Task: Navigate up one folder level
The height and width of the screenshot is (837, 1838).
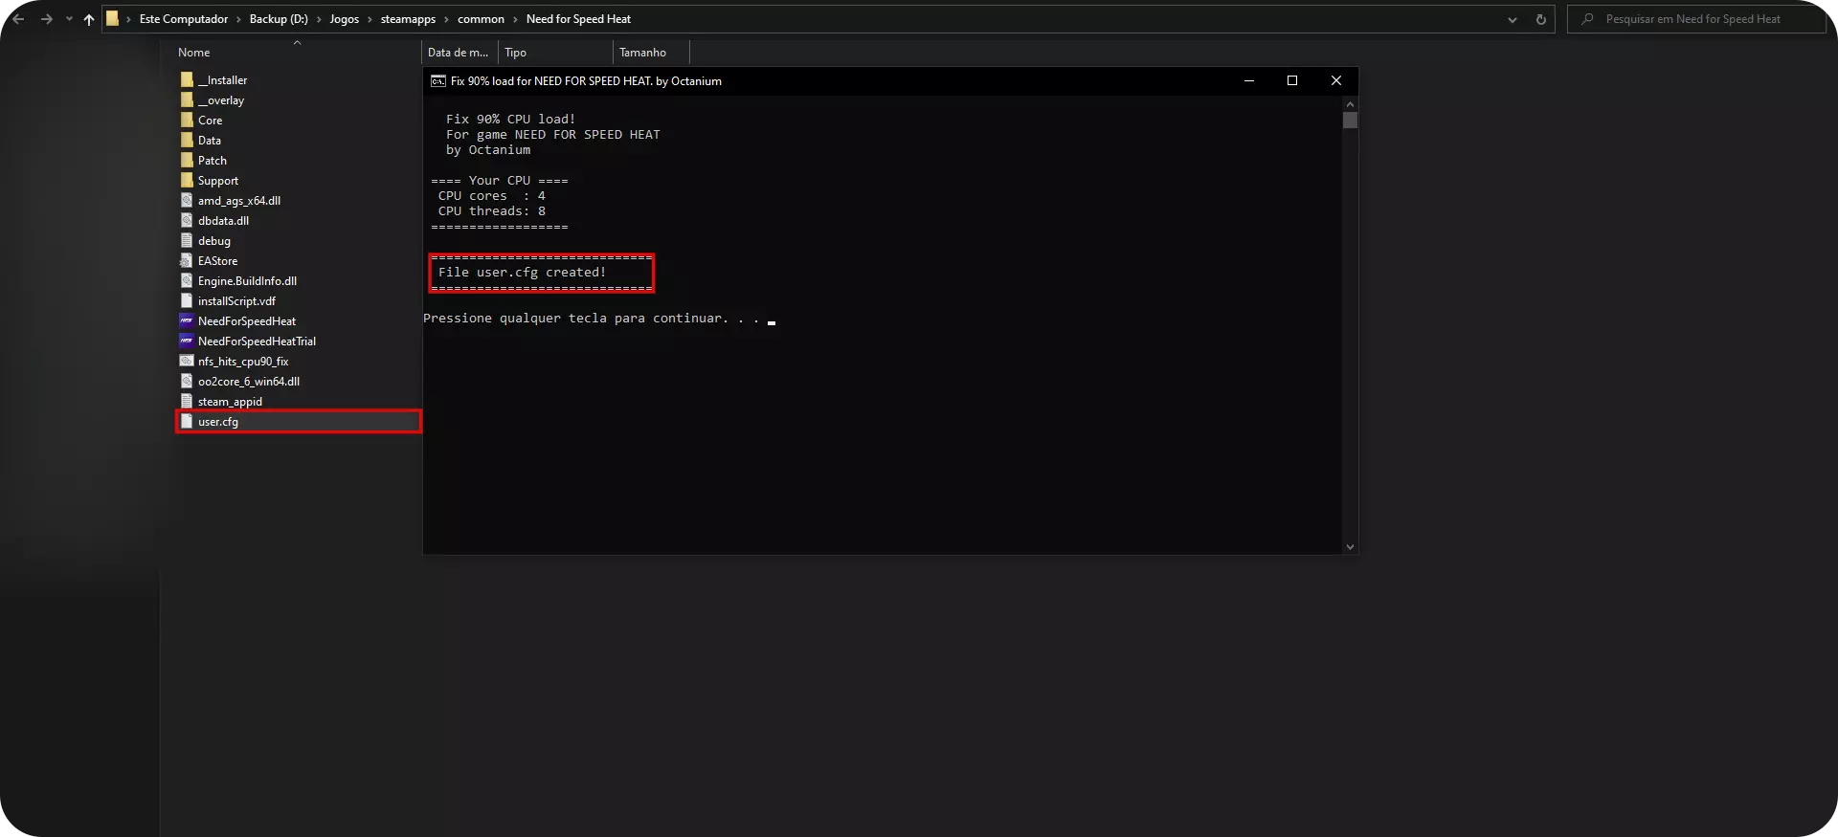Action: pyautogui.click(x=89, y=19)
